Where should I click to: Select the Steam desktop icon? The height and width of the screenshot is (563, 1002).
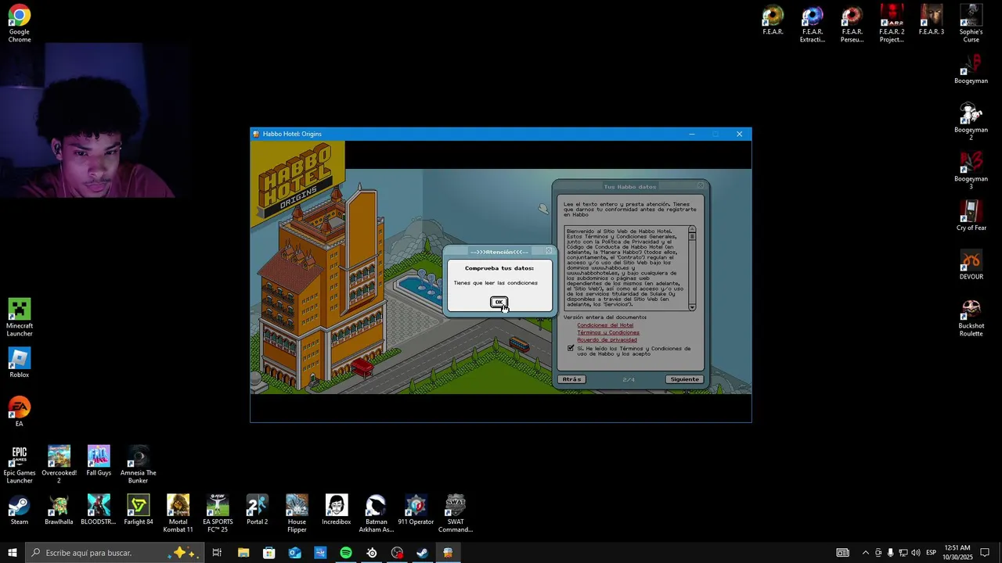pos(20,509)
